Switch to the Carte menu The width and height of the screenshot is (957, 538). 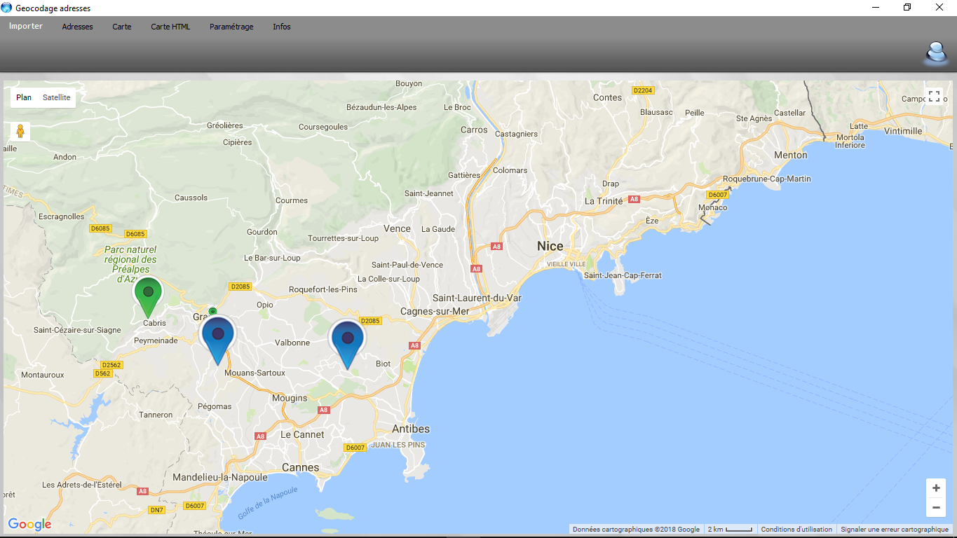pos(122,27)
